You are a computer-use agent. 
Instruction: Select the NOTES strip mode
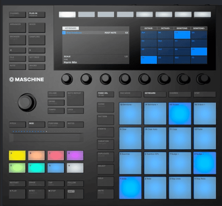75,125
